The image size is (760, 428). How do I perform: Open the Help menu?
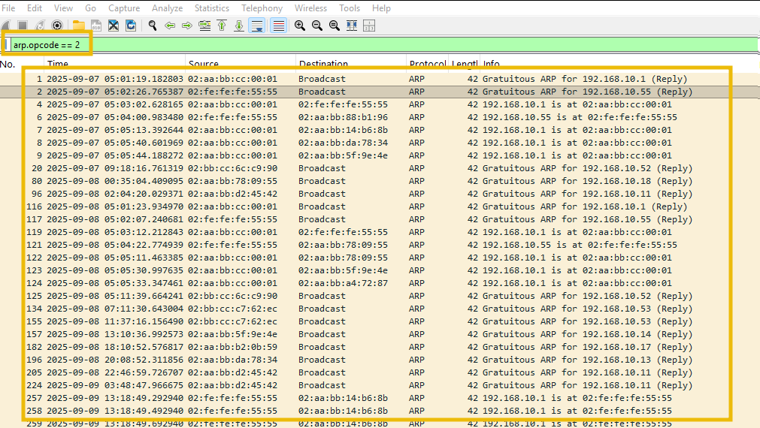(x=381, y=8)
